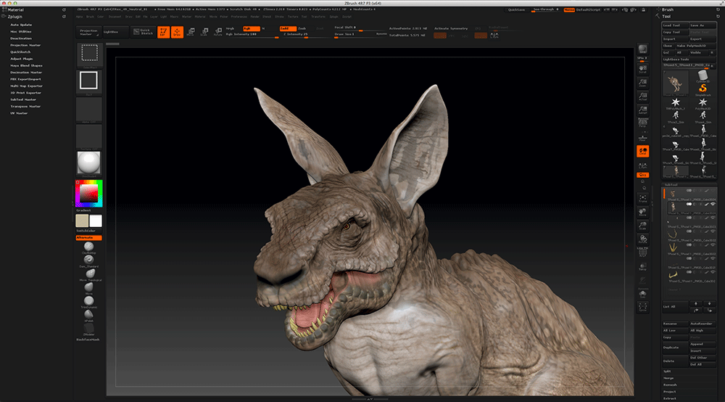
Task: Activate the Scale transform tool in top shelf
Action: pos(204,32)
